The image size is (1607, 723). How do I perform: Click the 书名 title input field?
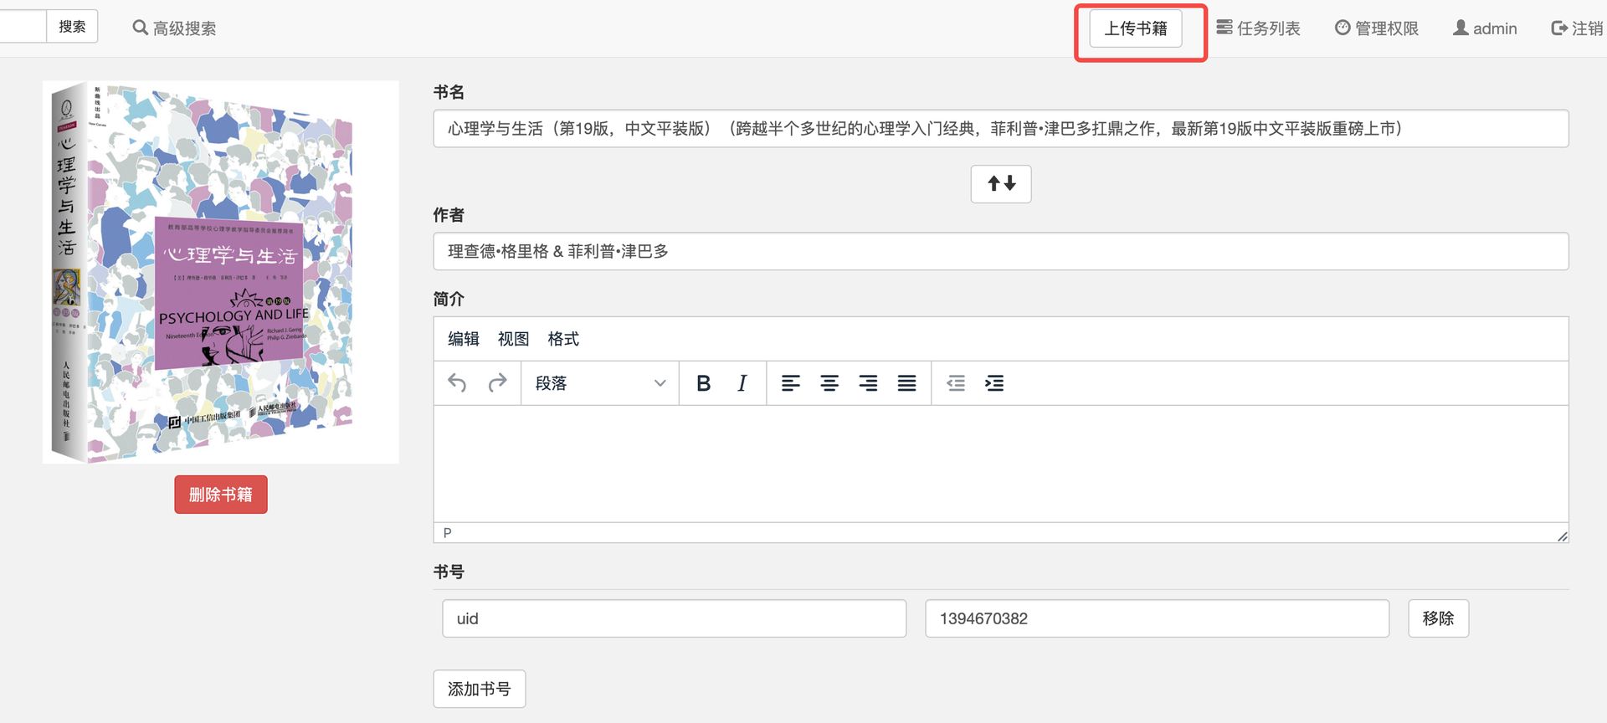click(1001, 129)
